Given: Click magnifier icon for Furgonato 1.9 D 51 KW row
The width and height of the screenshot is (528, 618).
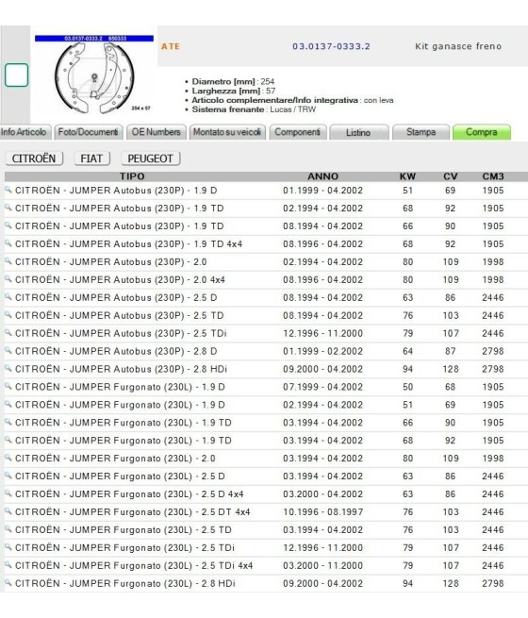Looking at the screenshot, I should 8,405.
